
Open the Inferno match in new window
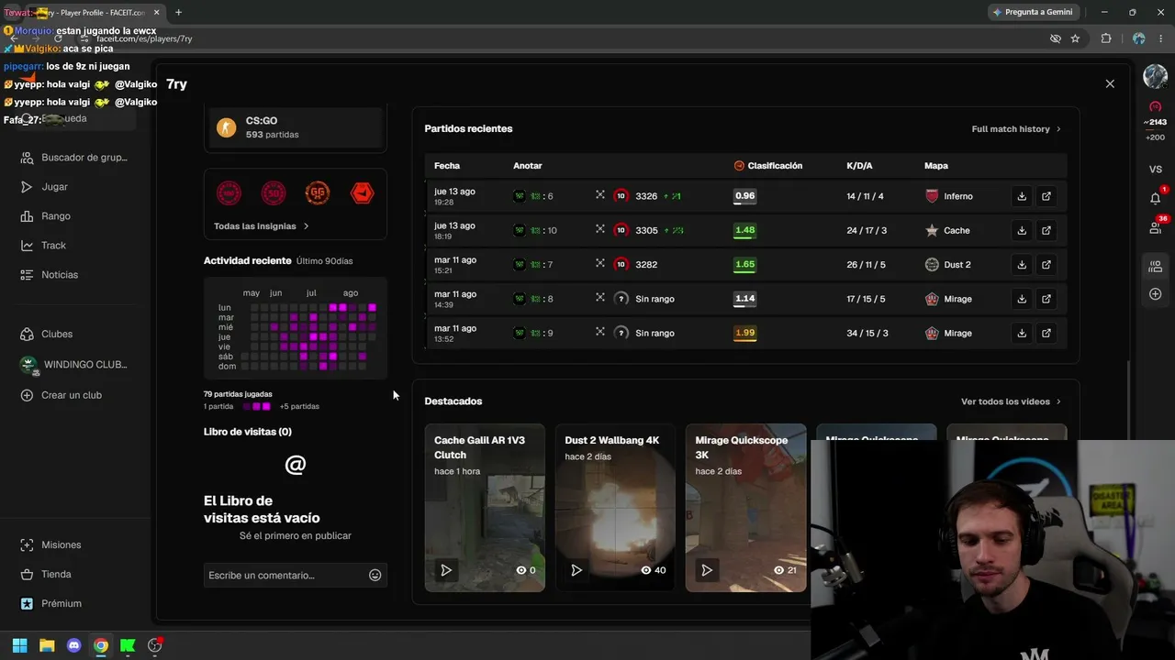point(1046,196)
